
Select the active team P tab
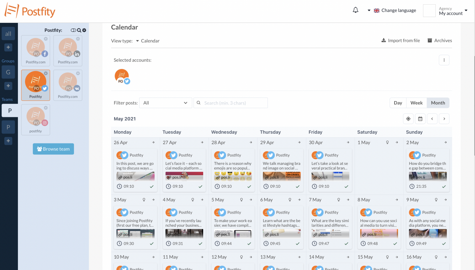coord(10,110)
